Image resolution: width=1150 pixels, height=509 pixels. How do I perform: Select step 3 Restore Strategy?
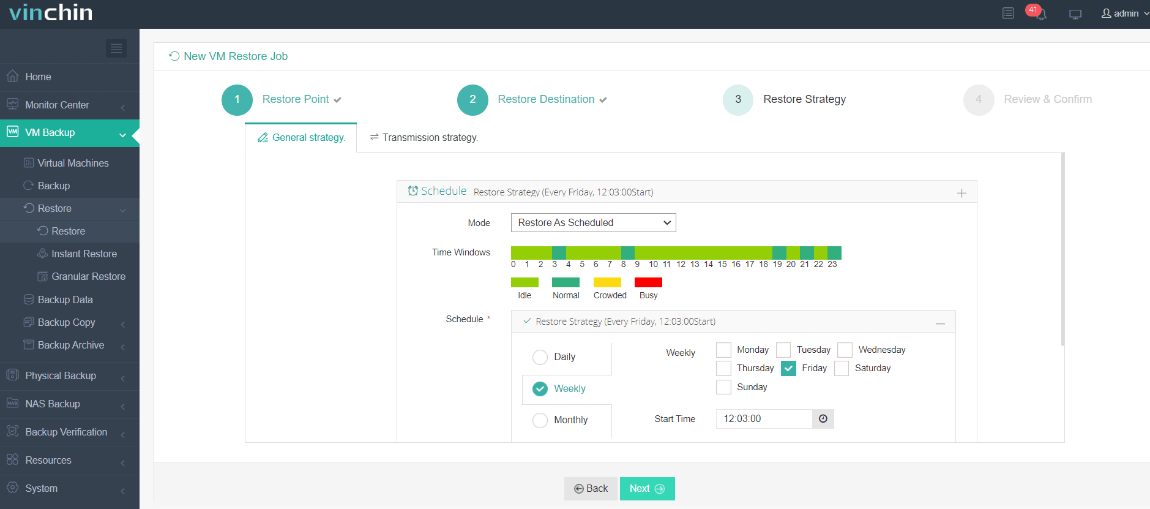click(x=785, y=99)
